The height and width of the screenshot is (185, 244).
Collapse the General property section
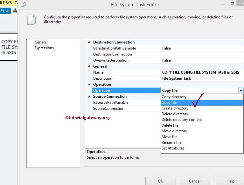tap(89, 66)
